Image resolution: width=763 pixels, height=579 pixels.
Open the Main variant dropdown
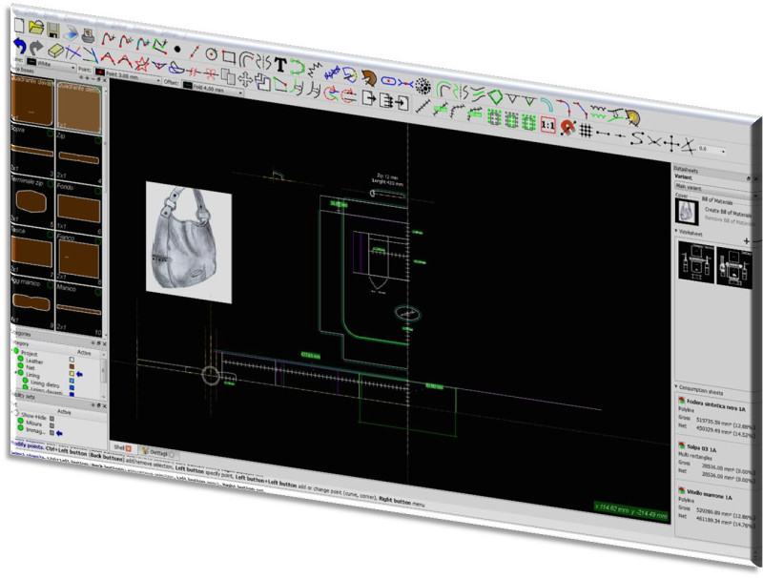coord(714,188)
